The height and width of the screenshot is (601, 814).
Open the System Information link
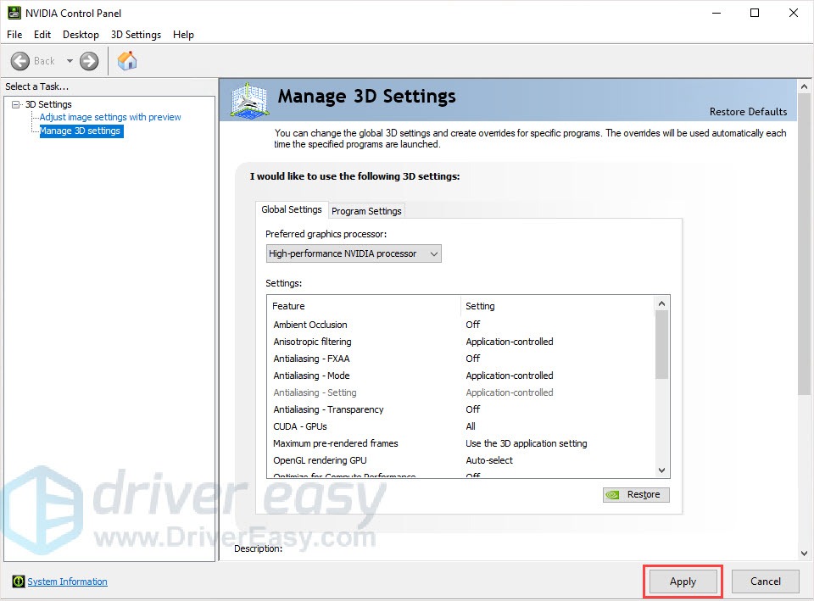[x=67, y=582]
